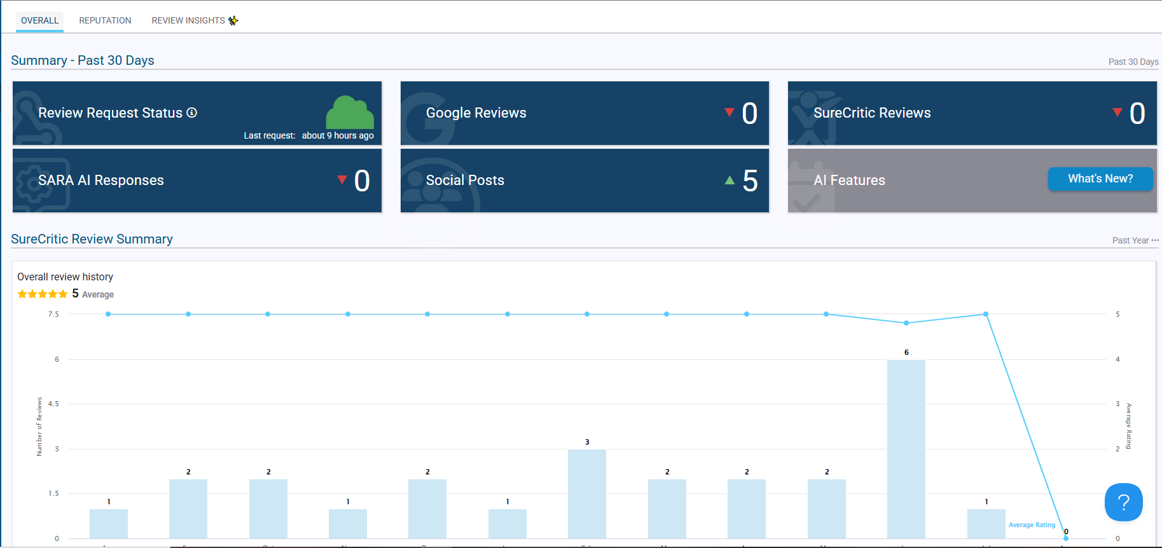Open the Google Reviews summary card
This screenshot has height=548, width=1162.
pos(584,113)
